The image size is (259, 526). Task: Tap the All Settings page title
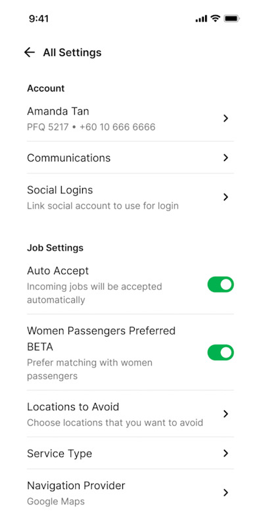[x=72, y=53]
